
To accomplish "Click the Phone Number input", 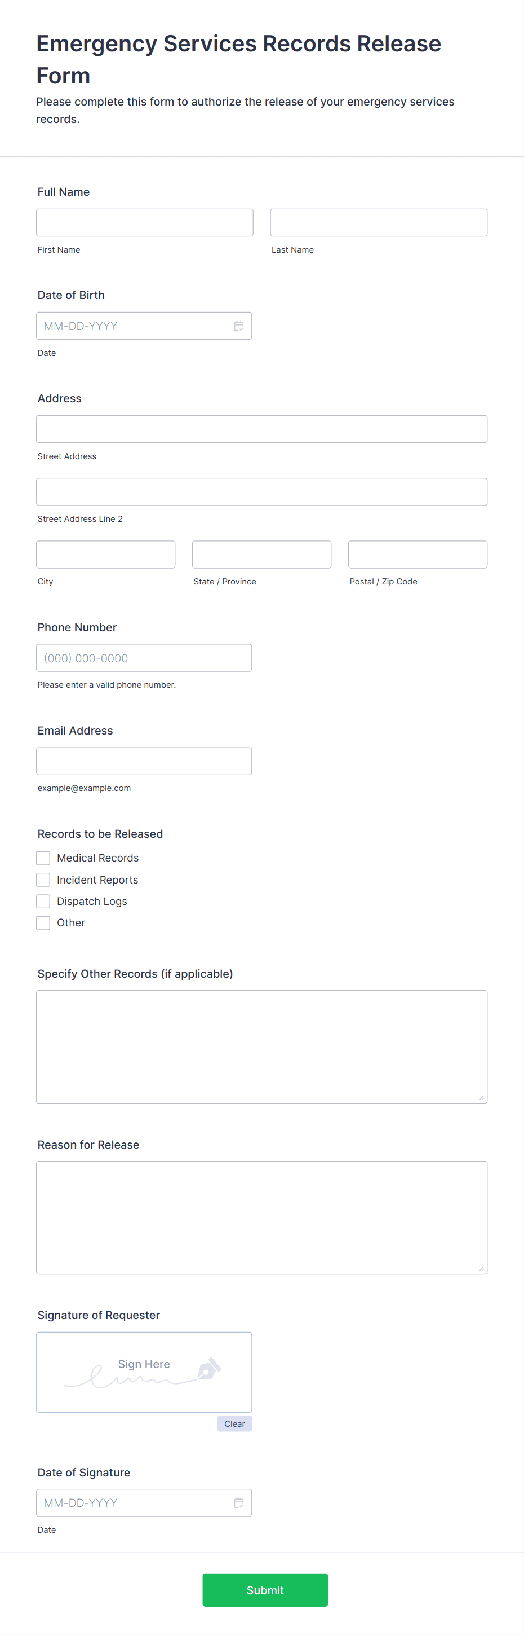I will (x=144, y=658).
